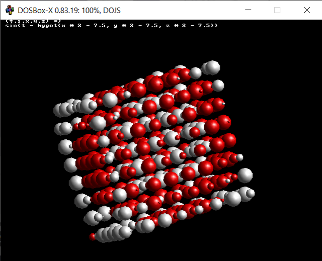The width and height of the screenshot is (322, 261).
Task: Click the blank title bar area before minimize
Action: click(191, 10)
